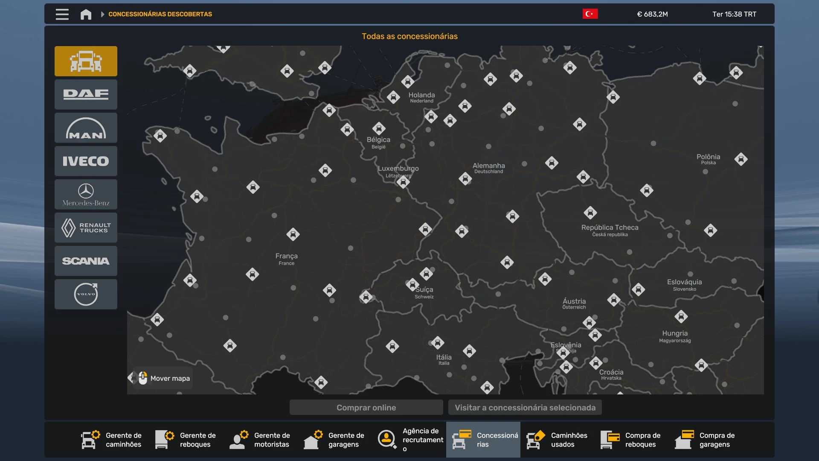Expand the breadcrumb arrow next to home

tap(102, 14)
